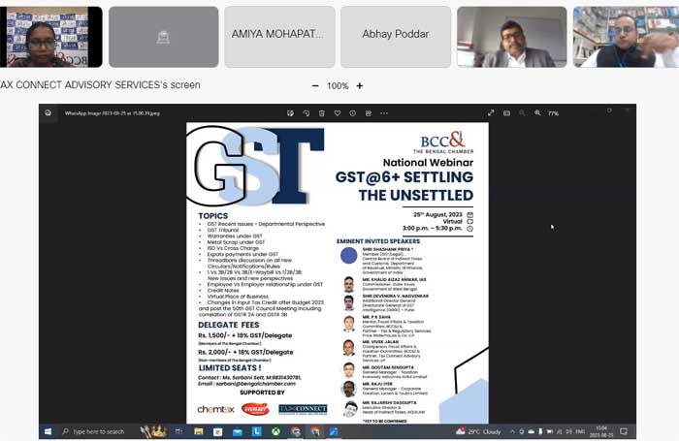Viewport: 679px width, 441px height.
Task: Click the zoom in magnifier in Photos
Action: [537, 113]
